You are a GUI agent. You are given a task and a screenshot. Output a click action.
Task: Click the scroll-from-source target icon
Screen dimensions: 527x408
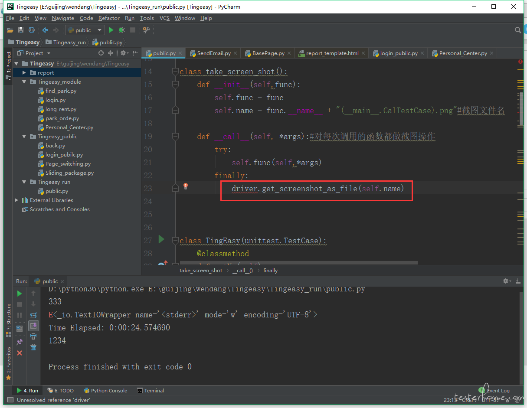coord(101,53)
